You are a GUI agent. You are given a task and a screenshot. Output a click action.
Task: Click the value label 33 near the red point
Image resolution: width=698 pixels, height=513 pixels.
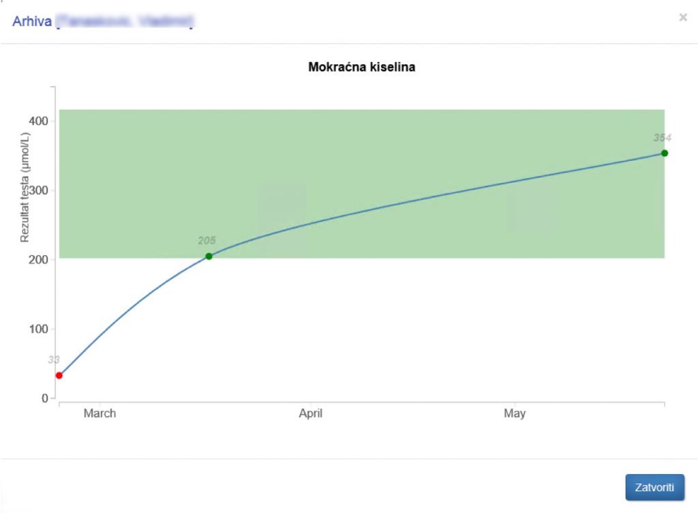point(54,360)
